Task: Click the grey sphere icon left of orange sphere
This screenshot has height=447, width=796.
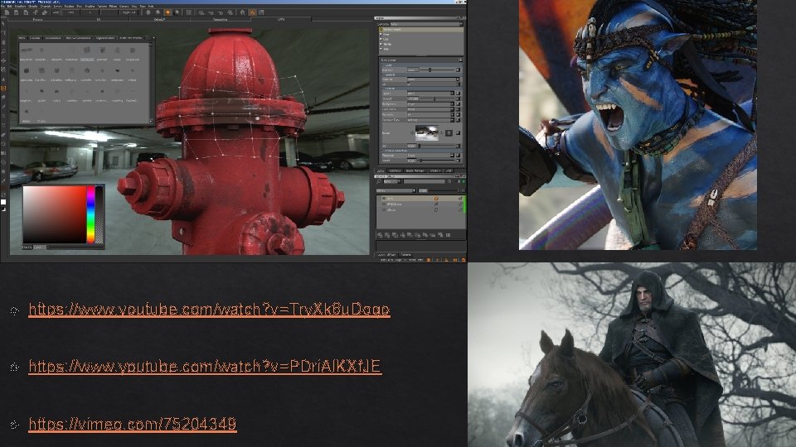Action: point(158,12)
